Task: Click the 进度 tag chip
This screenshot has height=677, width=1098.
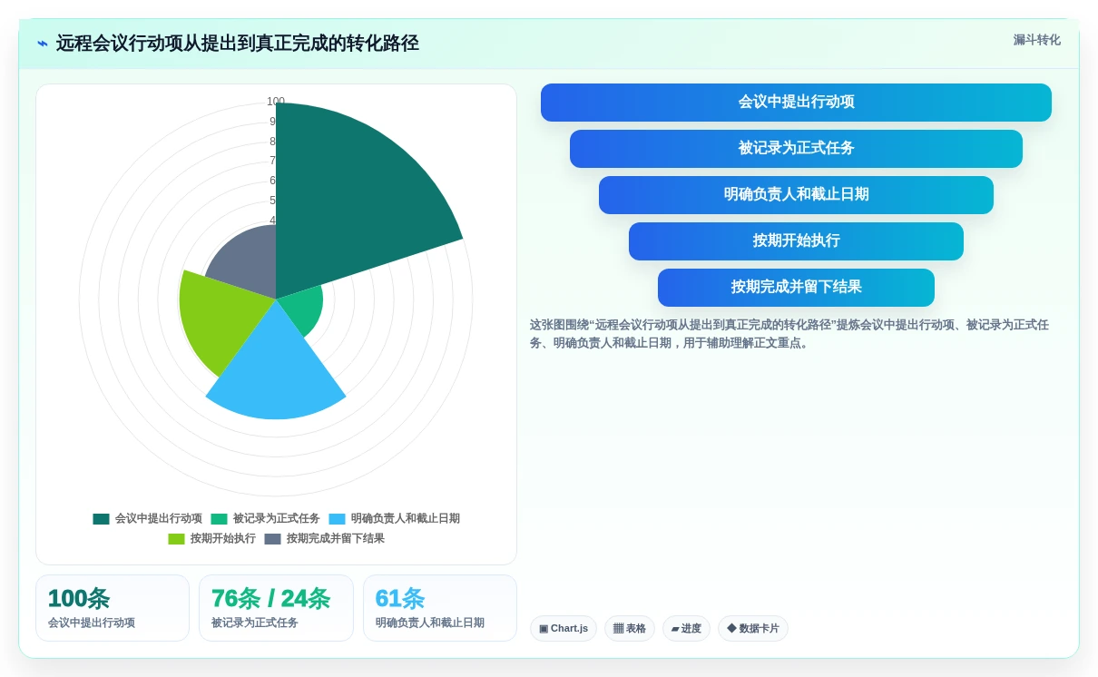Action: pos(686,628)
